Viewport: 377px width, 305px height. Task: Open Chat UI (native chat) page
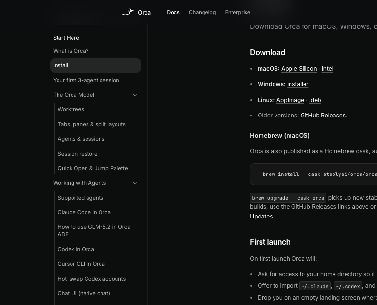(84, 293)
